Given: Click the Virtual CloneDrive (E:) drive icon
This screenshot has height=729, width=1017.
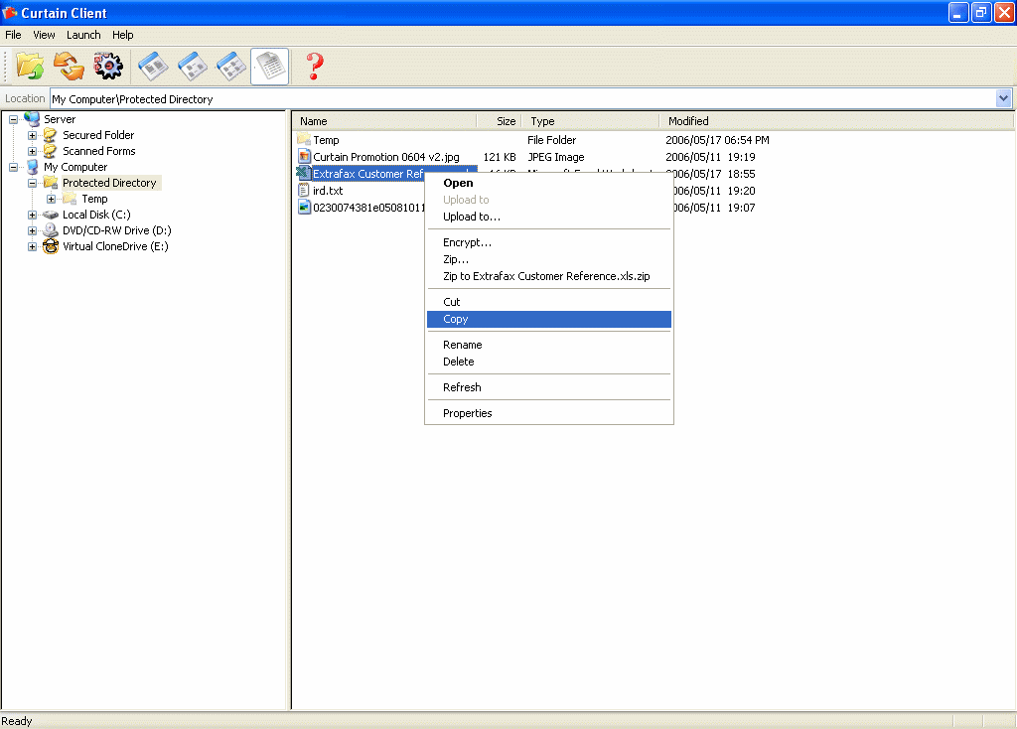Looking at the screenshot, I should pos(51,246).
